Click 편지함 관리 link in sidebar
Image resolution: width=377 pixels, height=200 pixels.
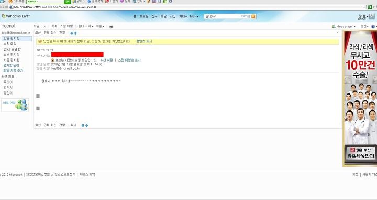[x=11, y=65]
